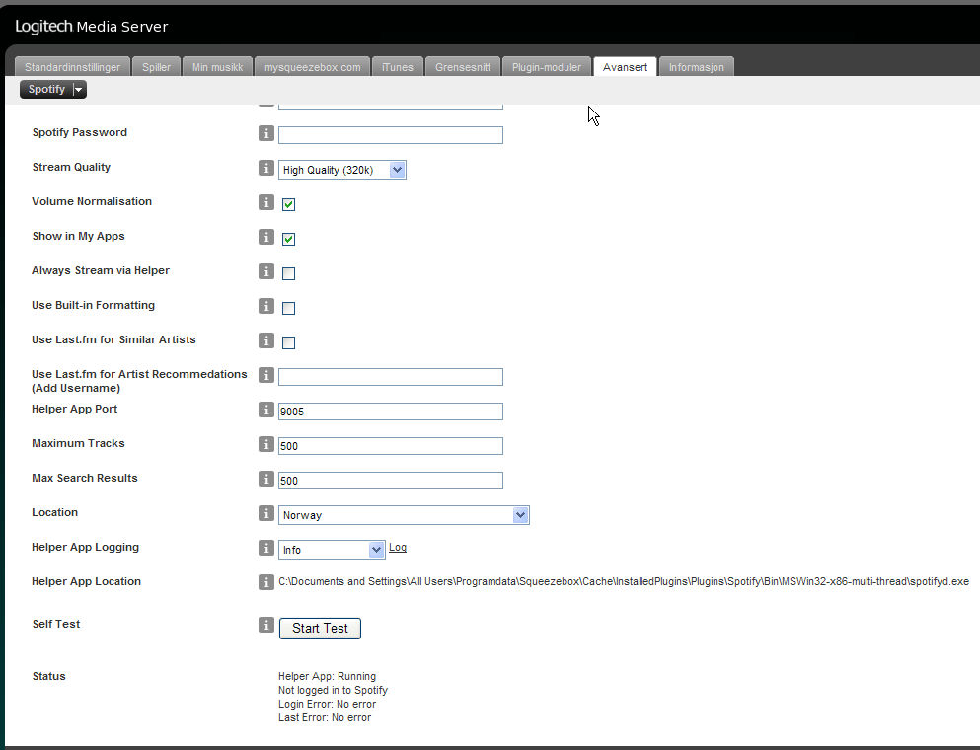Click the Helper App Port field
The width and height of the screenshot is (980, 750).
pos(391,412)
